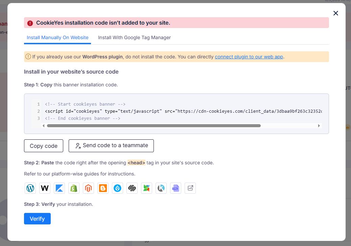Click the code scrollbar right arrow

319,126
